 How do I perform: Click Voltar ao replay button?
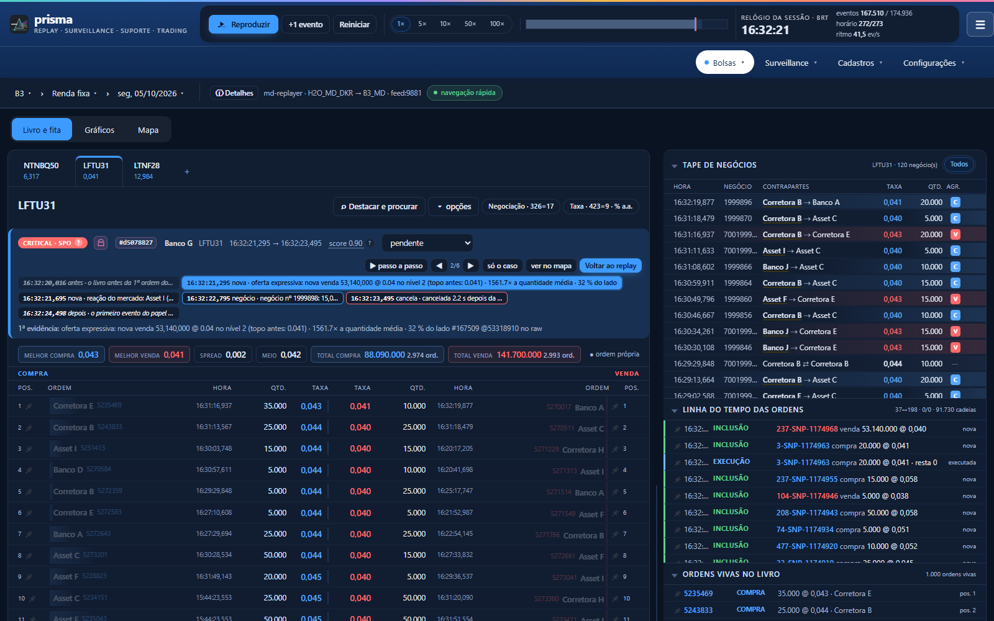tap(611, 266)
